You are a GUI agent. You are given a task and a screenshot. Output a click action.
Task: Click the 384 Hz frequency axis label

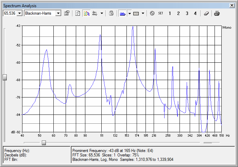click(x=199, y=136)
